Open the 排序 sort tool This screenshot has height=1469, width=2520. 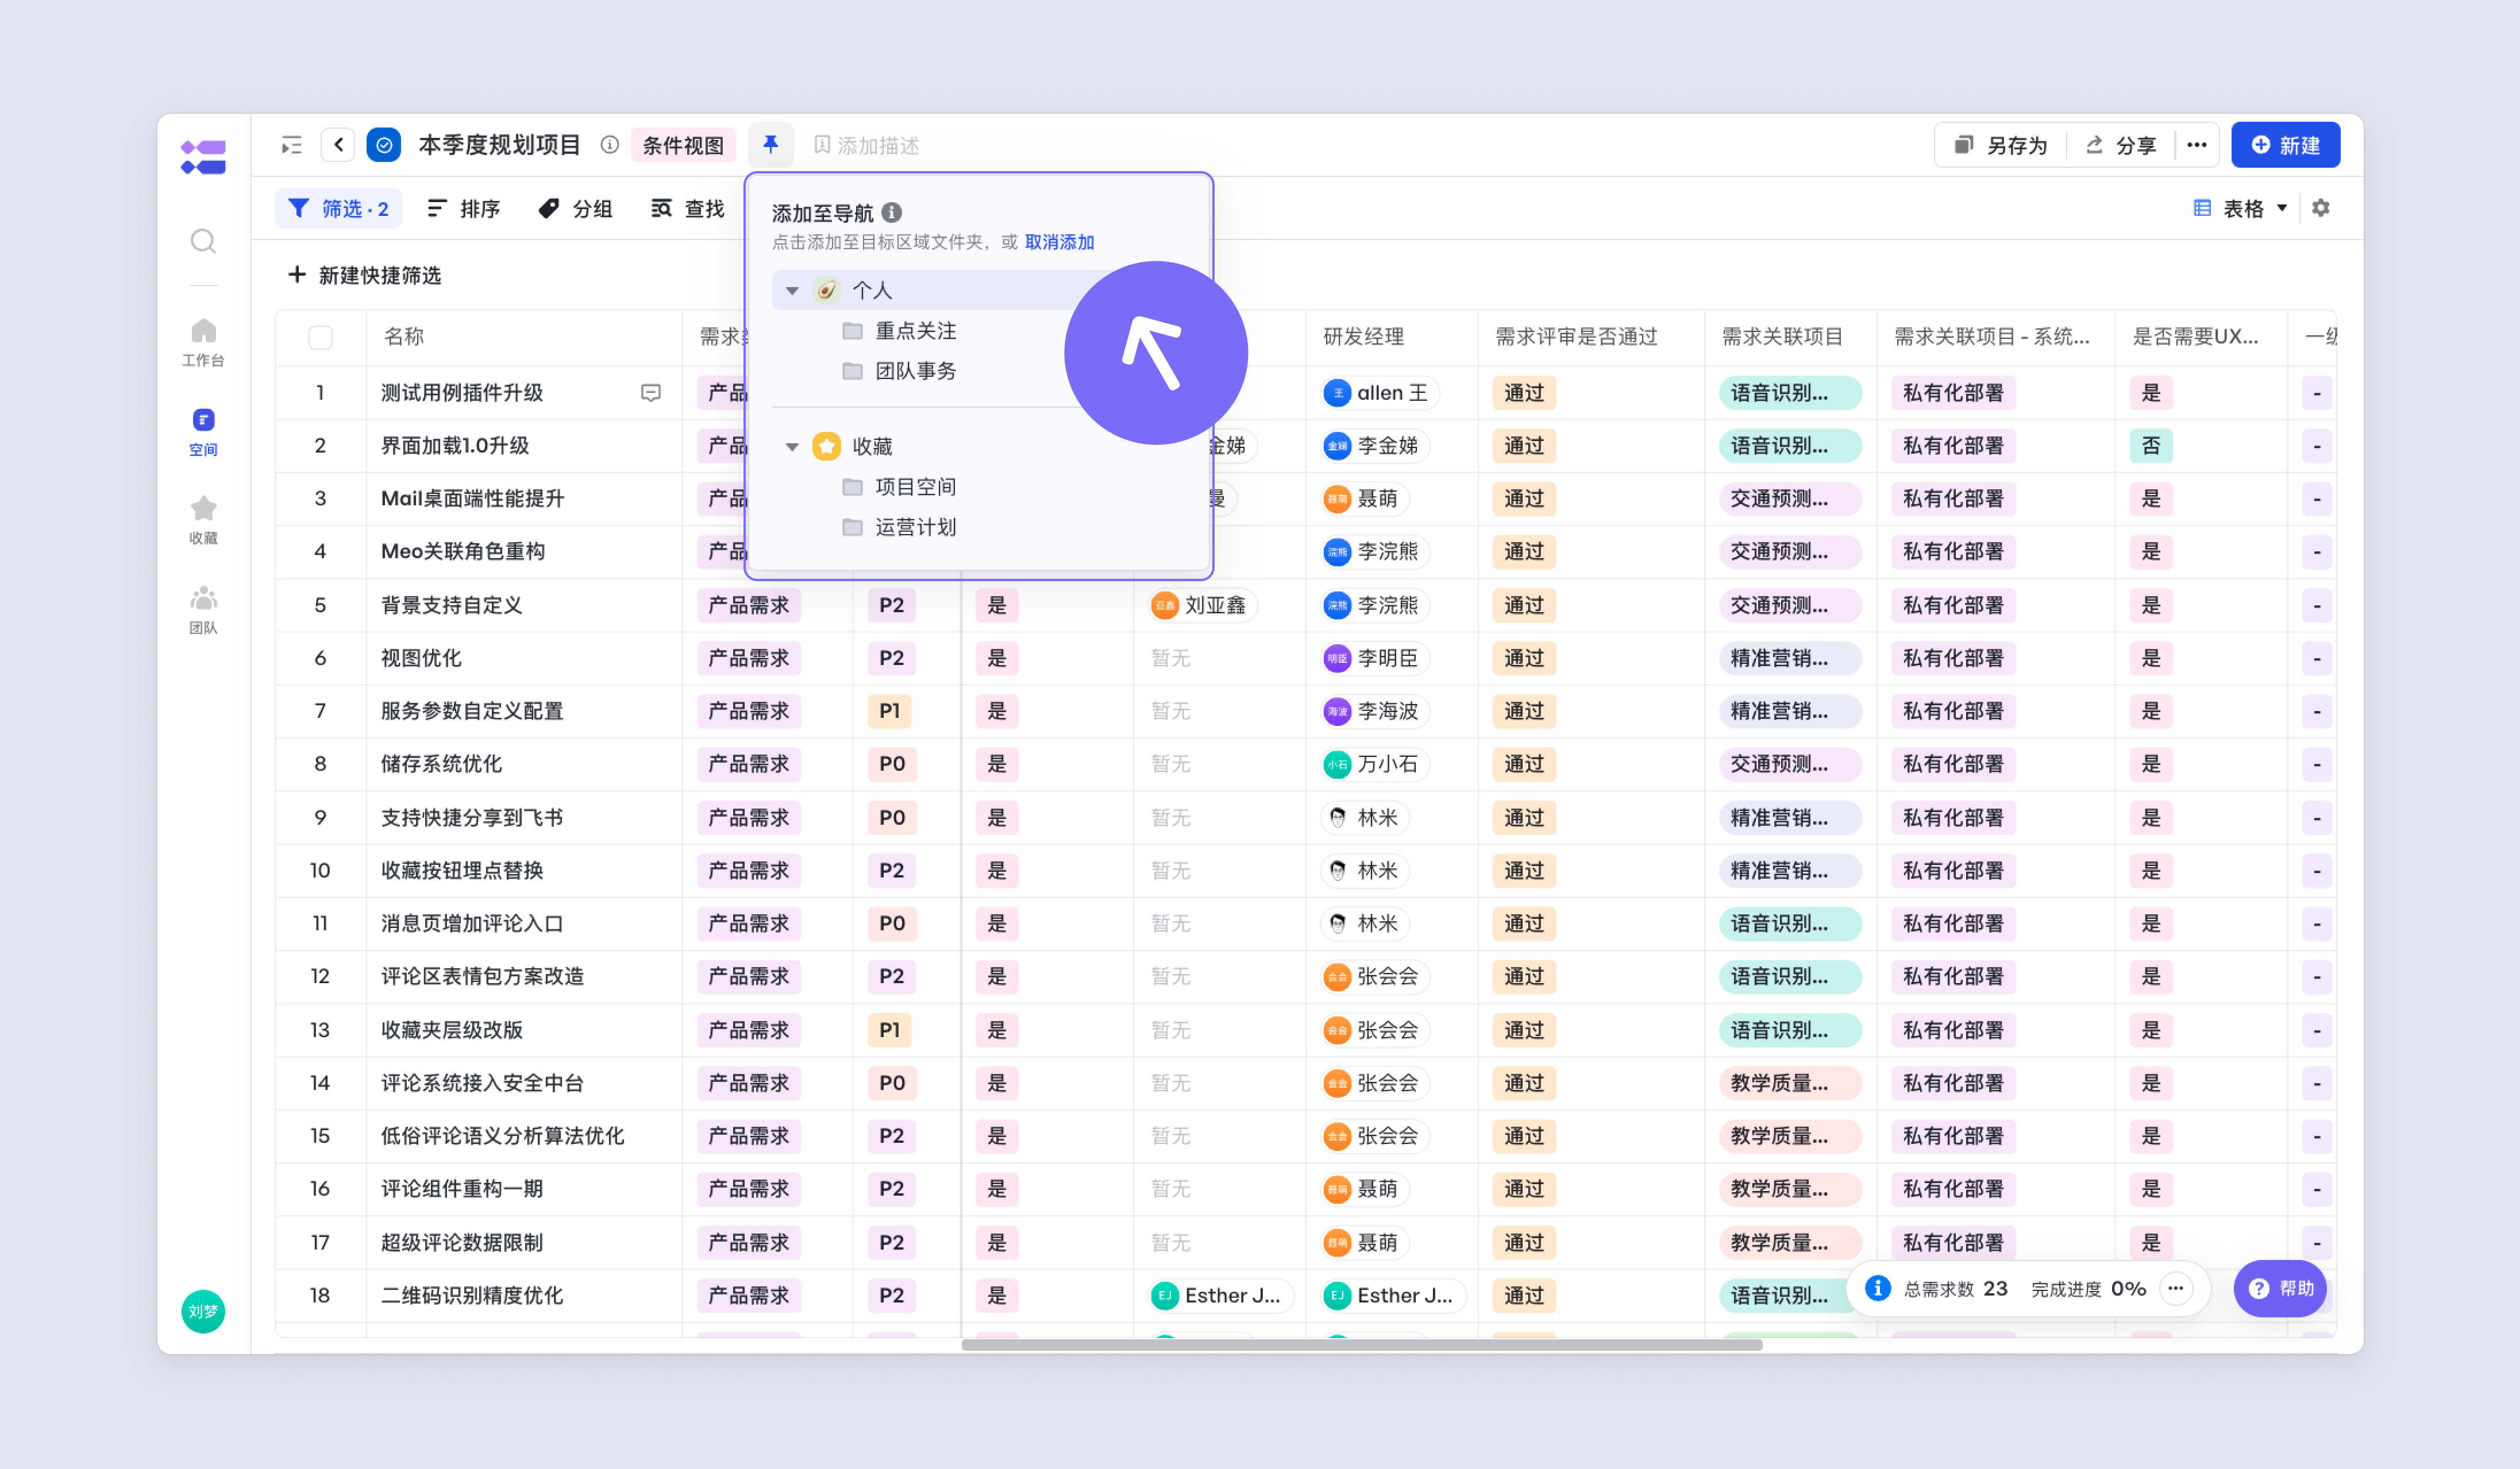pos(463,209)
